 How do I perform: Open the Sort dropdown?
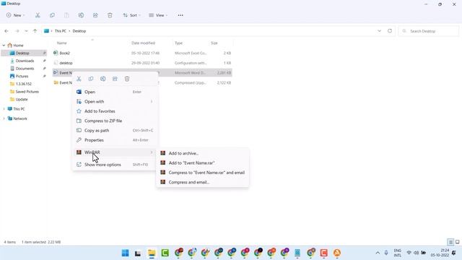click(x=131, y=15)
